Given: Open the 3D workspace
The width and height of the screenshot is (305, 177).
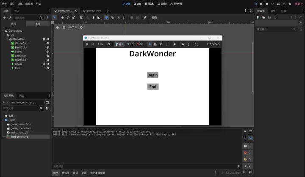Looking at the screenshot, I should tap(137, 4).
